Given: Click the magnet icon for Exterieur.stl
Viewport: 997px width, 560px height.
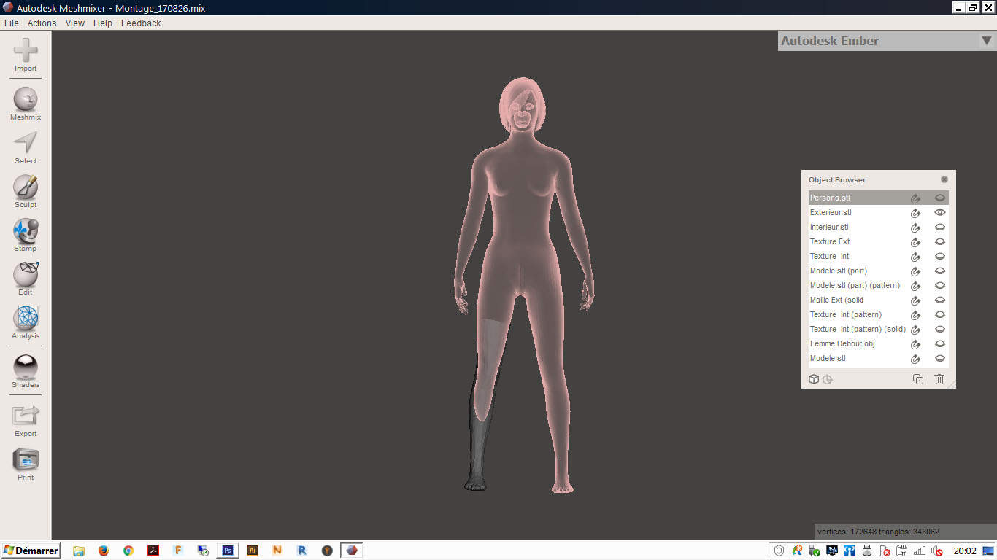Looking at the screenshot, I should tap(915, 213).
